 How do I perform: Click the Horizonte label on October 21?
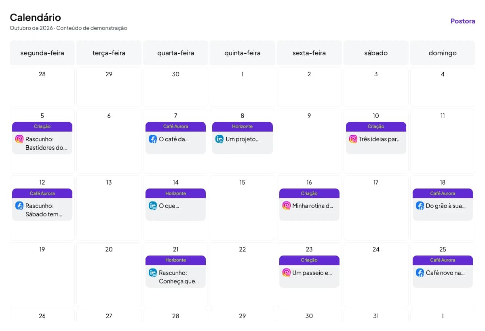[175, 260]
